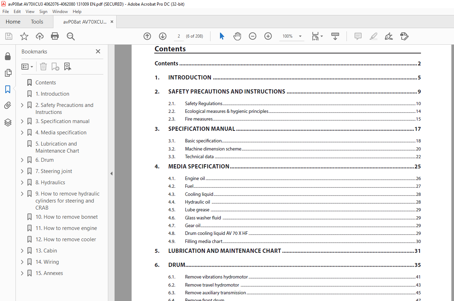This screenshot has width=454, height=301.
Task: Expand the 14. Wiring bookmark
Action: click(x=22, y=262)
